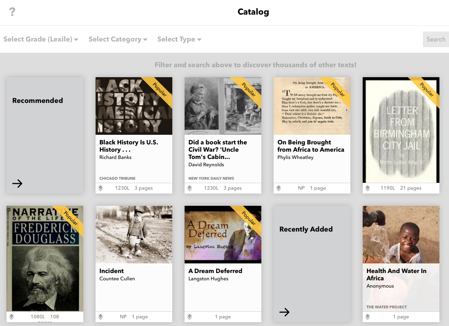Screen dimensions: 449x326
Task: Click layers icon under Incident card
Action: (101, 317)
